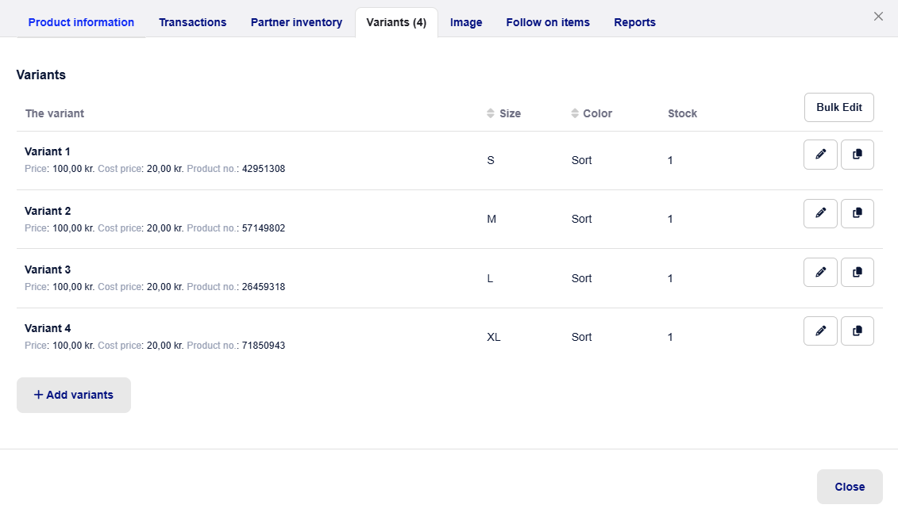Click product number 71850943
The height and width of the screenshot is (520, 898).
pyautogui.click(x=264, y=346)
